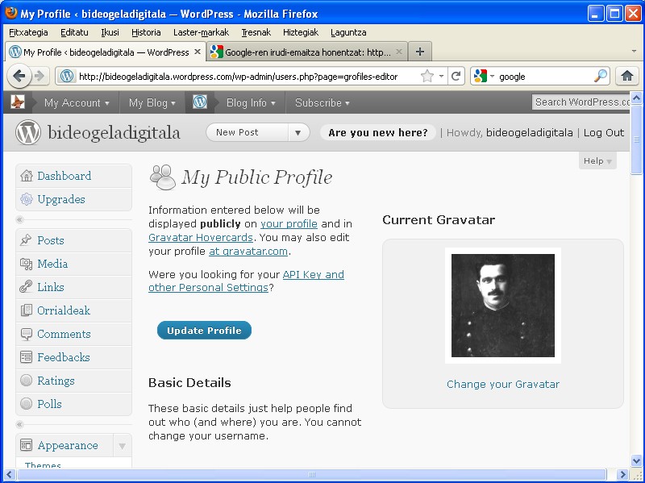Click the Update Profile button
Image resolution: width=645 pixels, height=483 pixels.
[204, 331]
